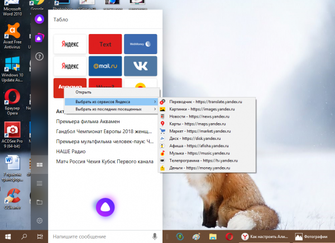This screenshot has width=335, height=243.
Task: Click the Opera icon on taskbar
Action: (229, 237)
